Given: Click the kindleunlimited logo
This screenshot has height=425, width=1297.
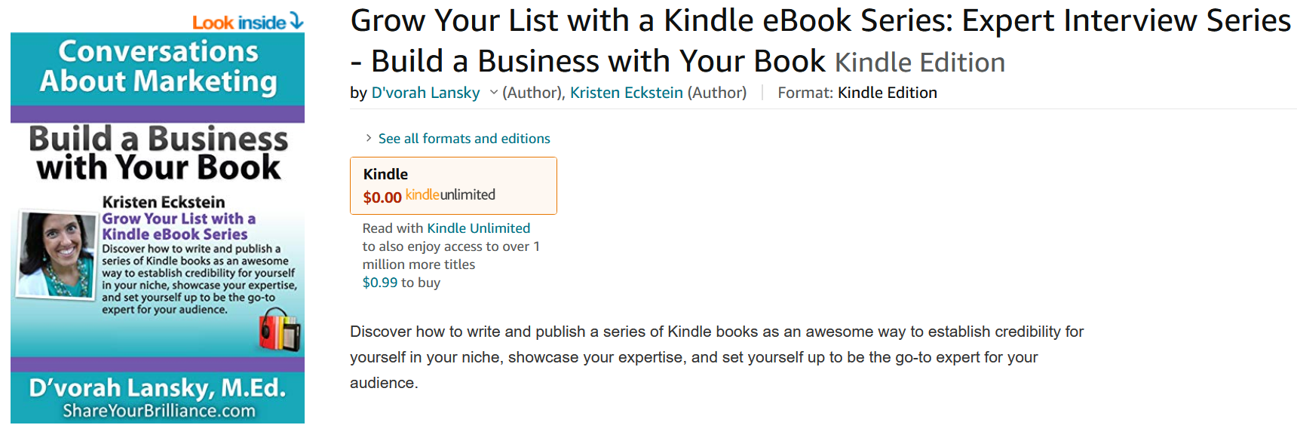Looking at the screenshot, I should [x=450, y=195].
